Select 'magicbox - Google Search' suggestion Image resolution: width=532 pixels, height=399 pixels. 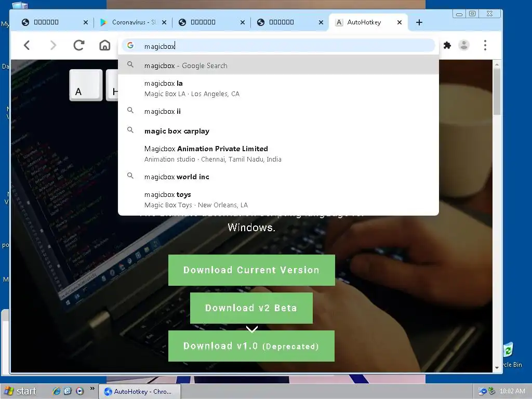point(278,65)
